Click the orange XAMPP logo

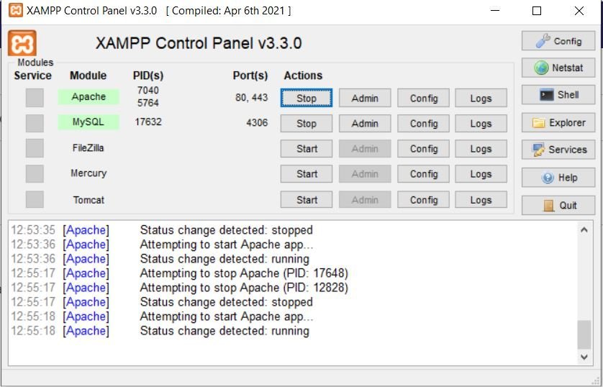tap(22, 43)
